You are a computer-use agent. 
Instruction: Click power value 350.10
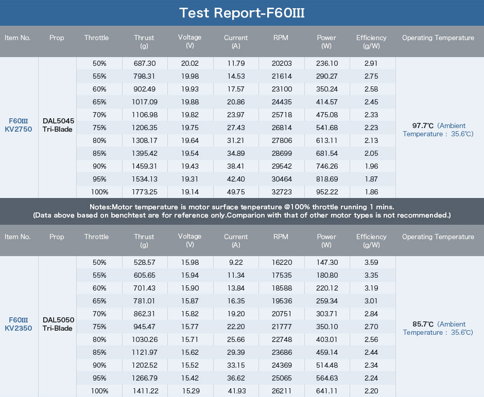tap(327, 327)
